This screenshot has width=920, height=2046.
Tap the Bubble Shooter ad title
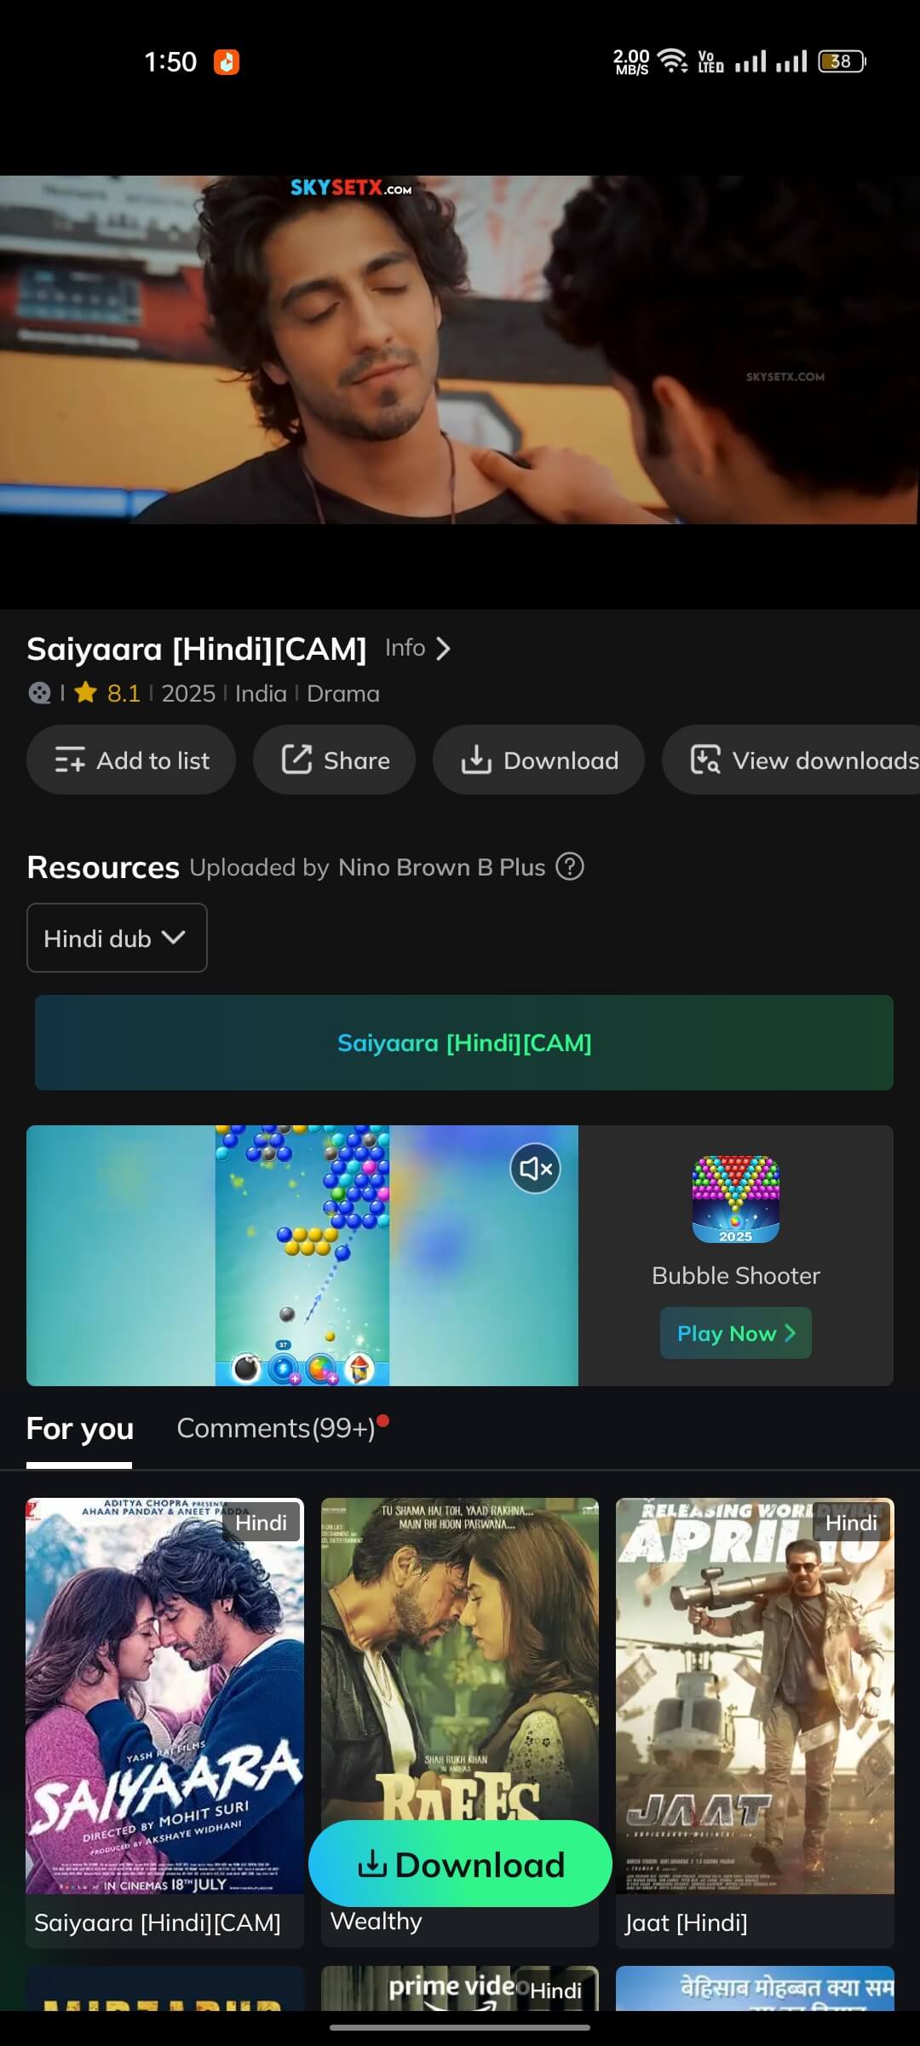coord(736,1275)
